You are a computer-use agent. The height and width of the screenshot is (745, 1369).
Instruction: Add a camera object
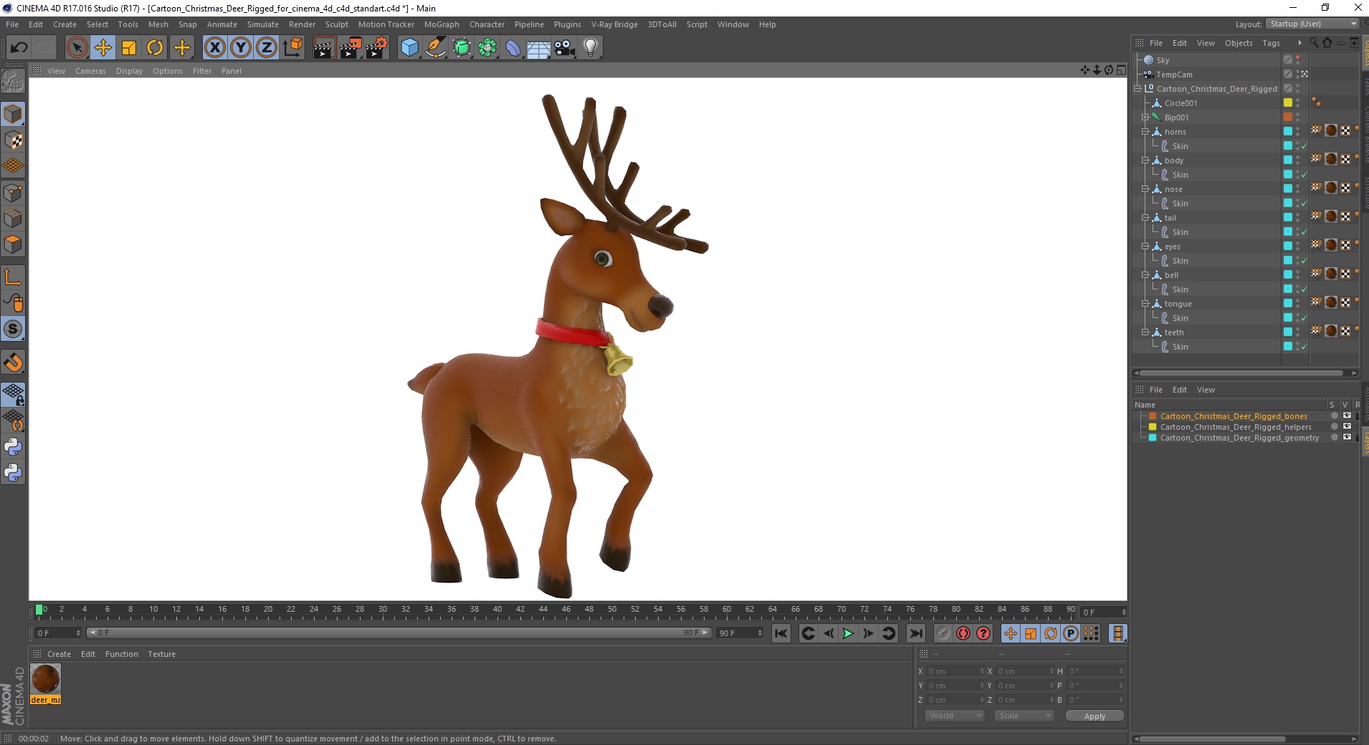[565, 48]
